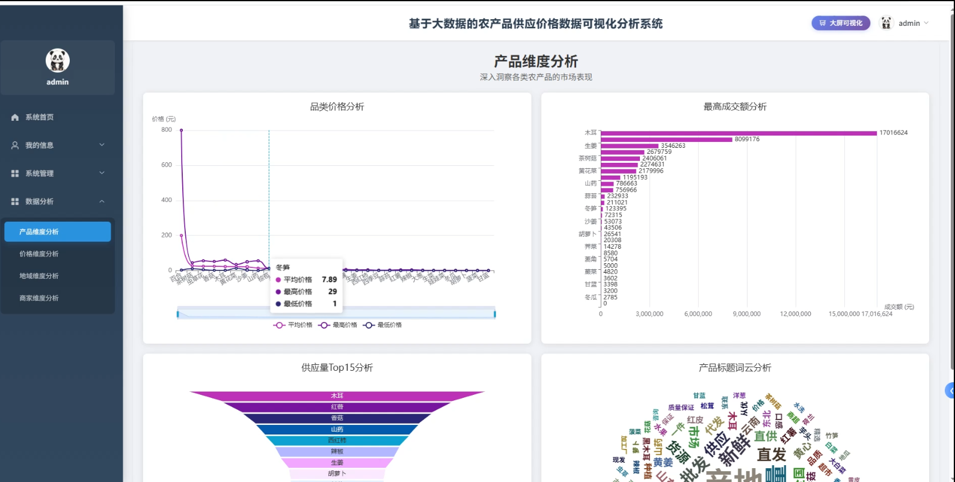Click the 最高成交额分析 chart title
Screen dimensions: 955x482
735,107
